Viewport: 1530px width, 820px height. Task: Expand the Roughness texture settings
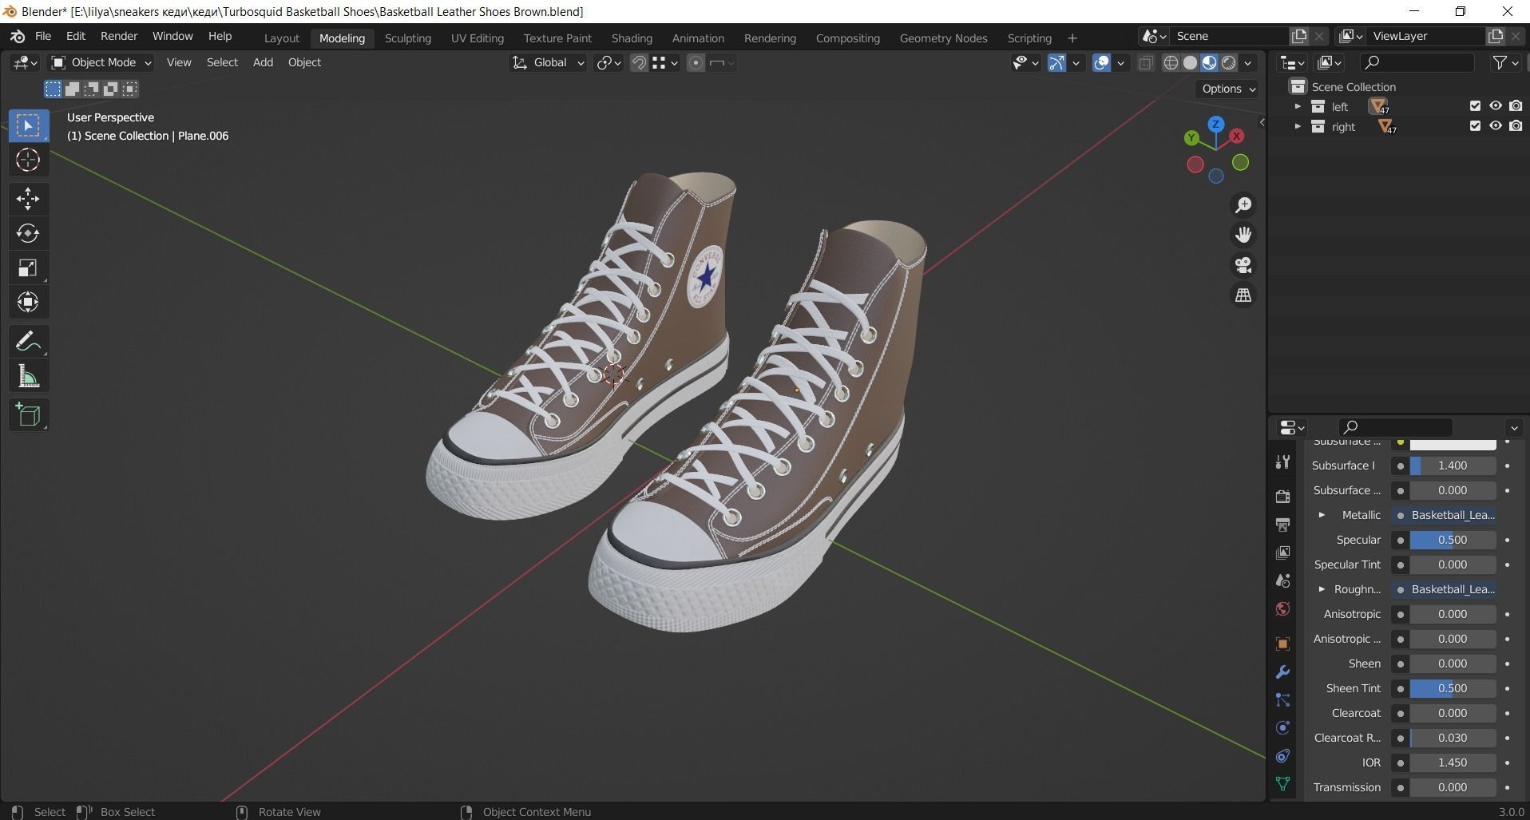pyautogui.click(x=1322, y=589)
